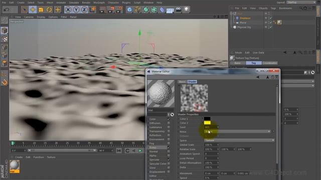321x180 pixels.
Task: Select the Displacer object in the tree
Action: coord(245,18)
